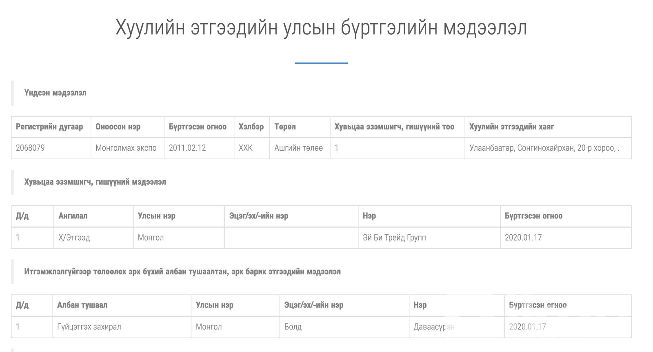Image resolution: width=653 pixels, height=352 pixels.
Task: Select the Х/Этгээд classification cell
Action: (74, 238)
